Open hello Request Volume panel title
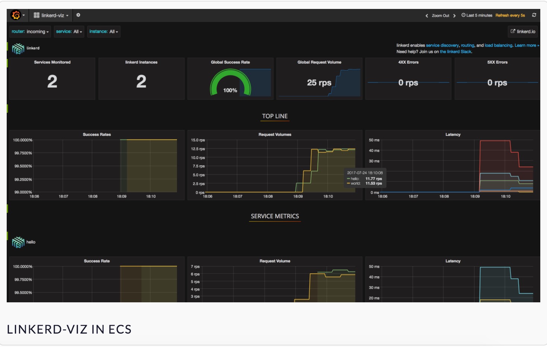This screenshot has width=547, height=347. 275,261
